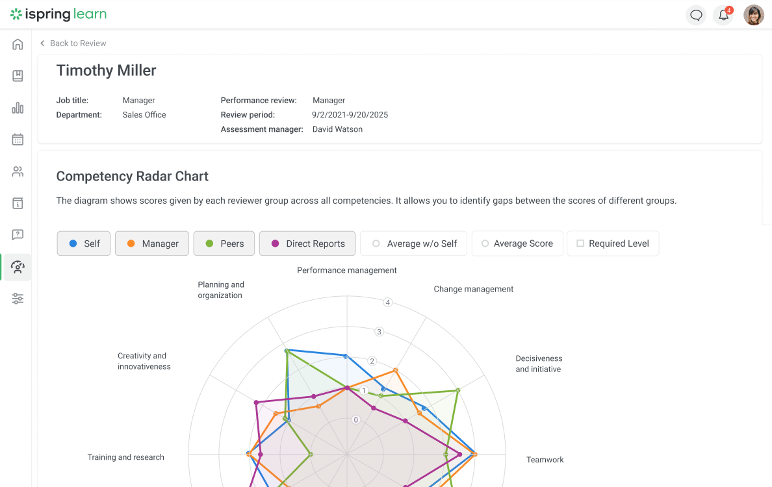The width and height of the screenshot is (772, 487).
Task: Select the Reports bar chart icon
Action: (17, 108)
